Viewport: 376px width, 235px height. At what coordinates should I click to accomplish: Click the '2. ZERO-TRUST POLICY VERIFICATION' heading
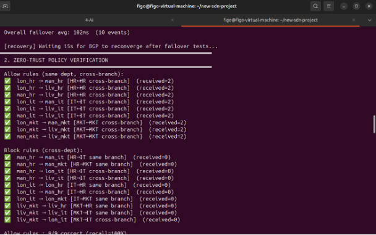click(56, 60)
